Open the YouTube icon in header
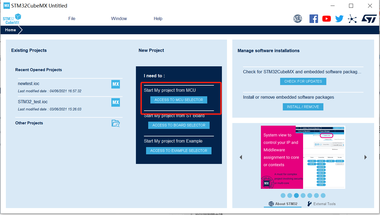Viewport: 380px width, 215px height. [326, 19]
